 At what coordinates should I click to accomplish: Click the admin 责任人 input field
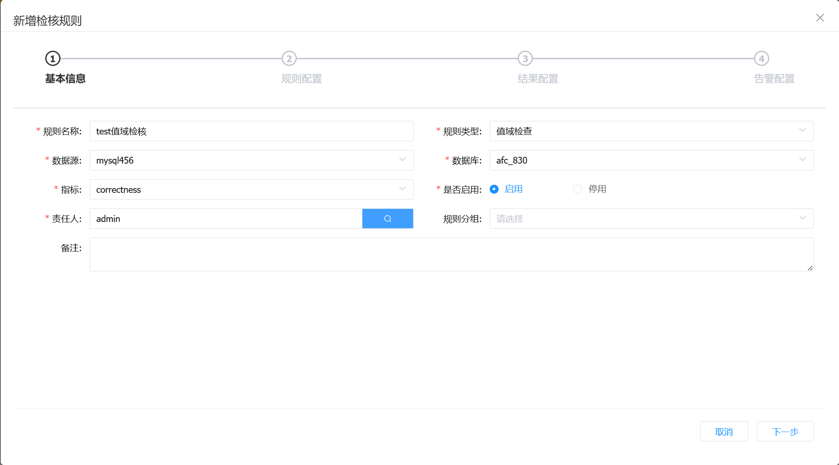(226, 219)
